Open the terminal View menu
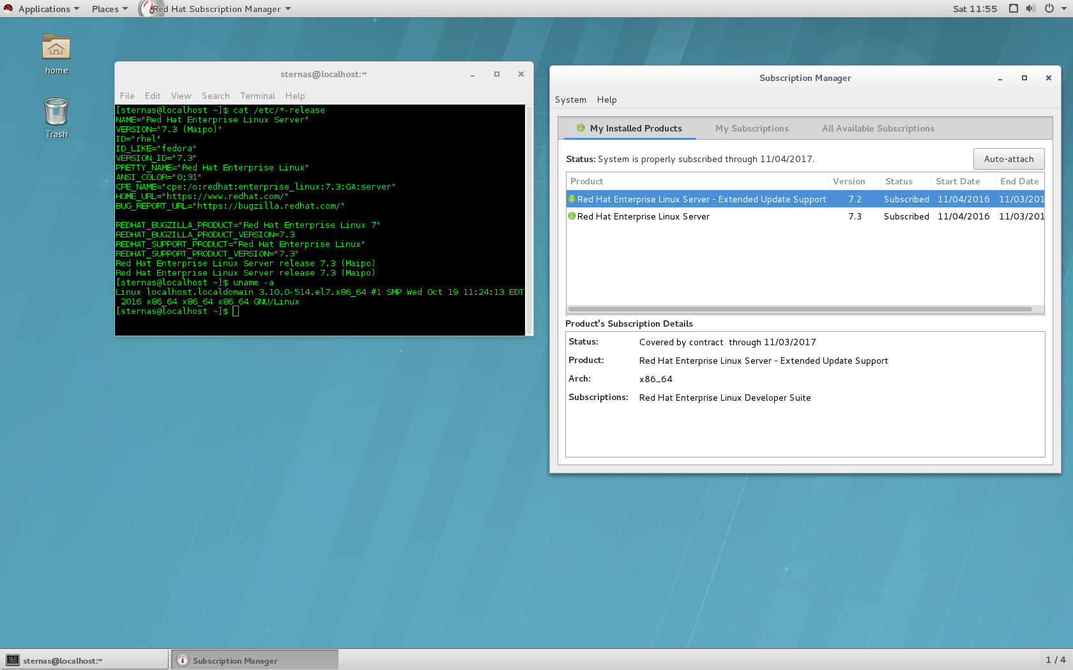 point(181,96)
